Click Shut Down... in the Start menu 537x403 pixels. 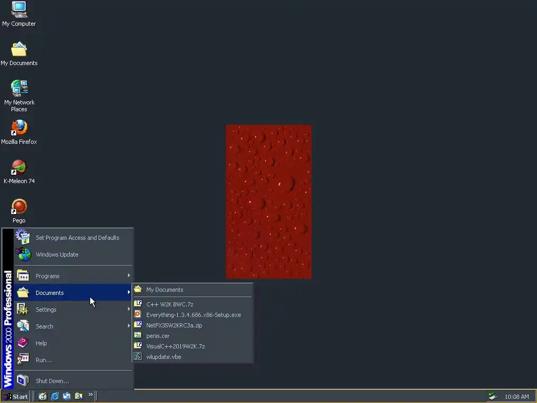point(73,381)
